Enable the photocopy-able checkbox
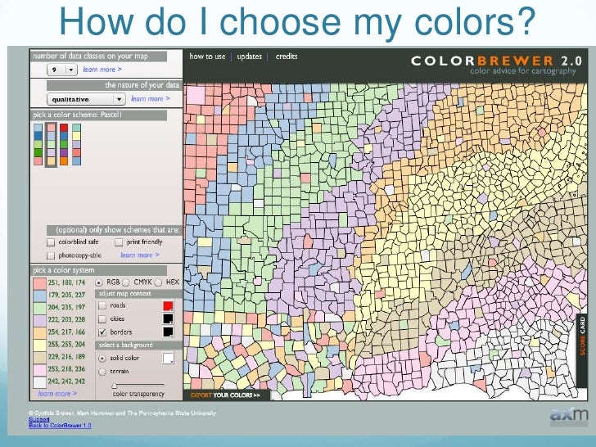 tap(51, 255)
